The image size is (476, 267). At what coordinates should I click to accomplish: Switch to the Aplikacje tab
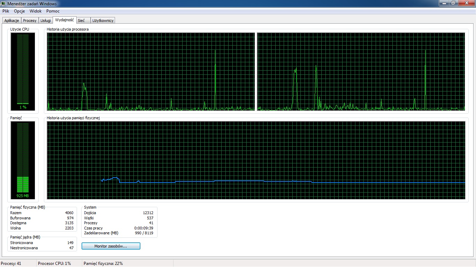(11, 21)
